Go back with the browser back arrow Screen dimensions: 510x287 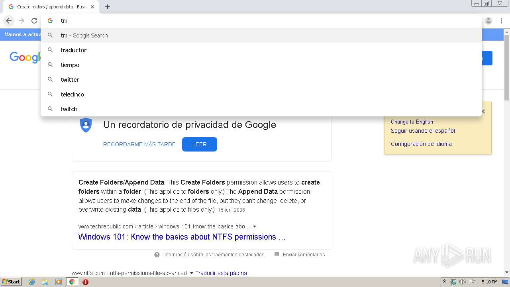tap(9, 21)
